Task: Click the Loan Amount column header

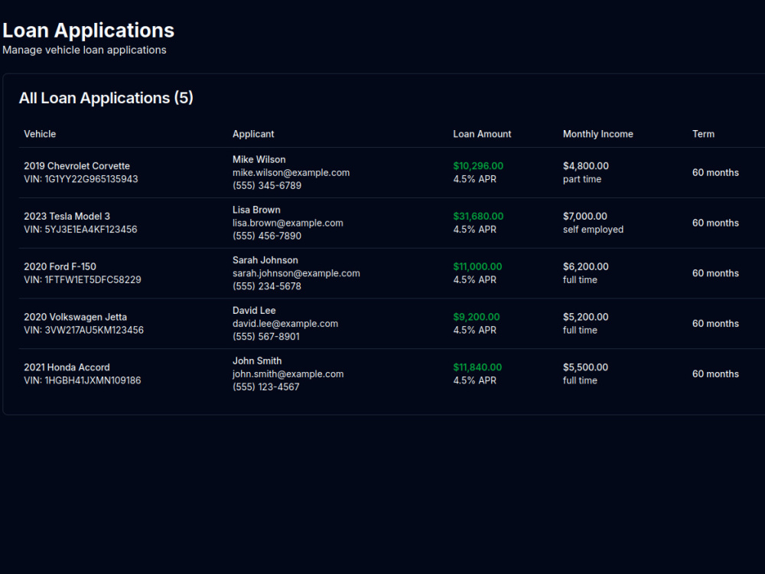Action: (482, 134)
